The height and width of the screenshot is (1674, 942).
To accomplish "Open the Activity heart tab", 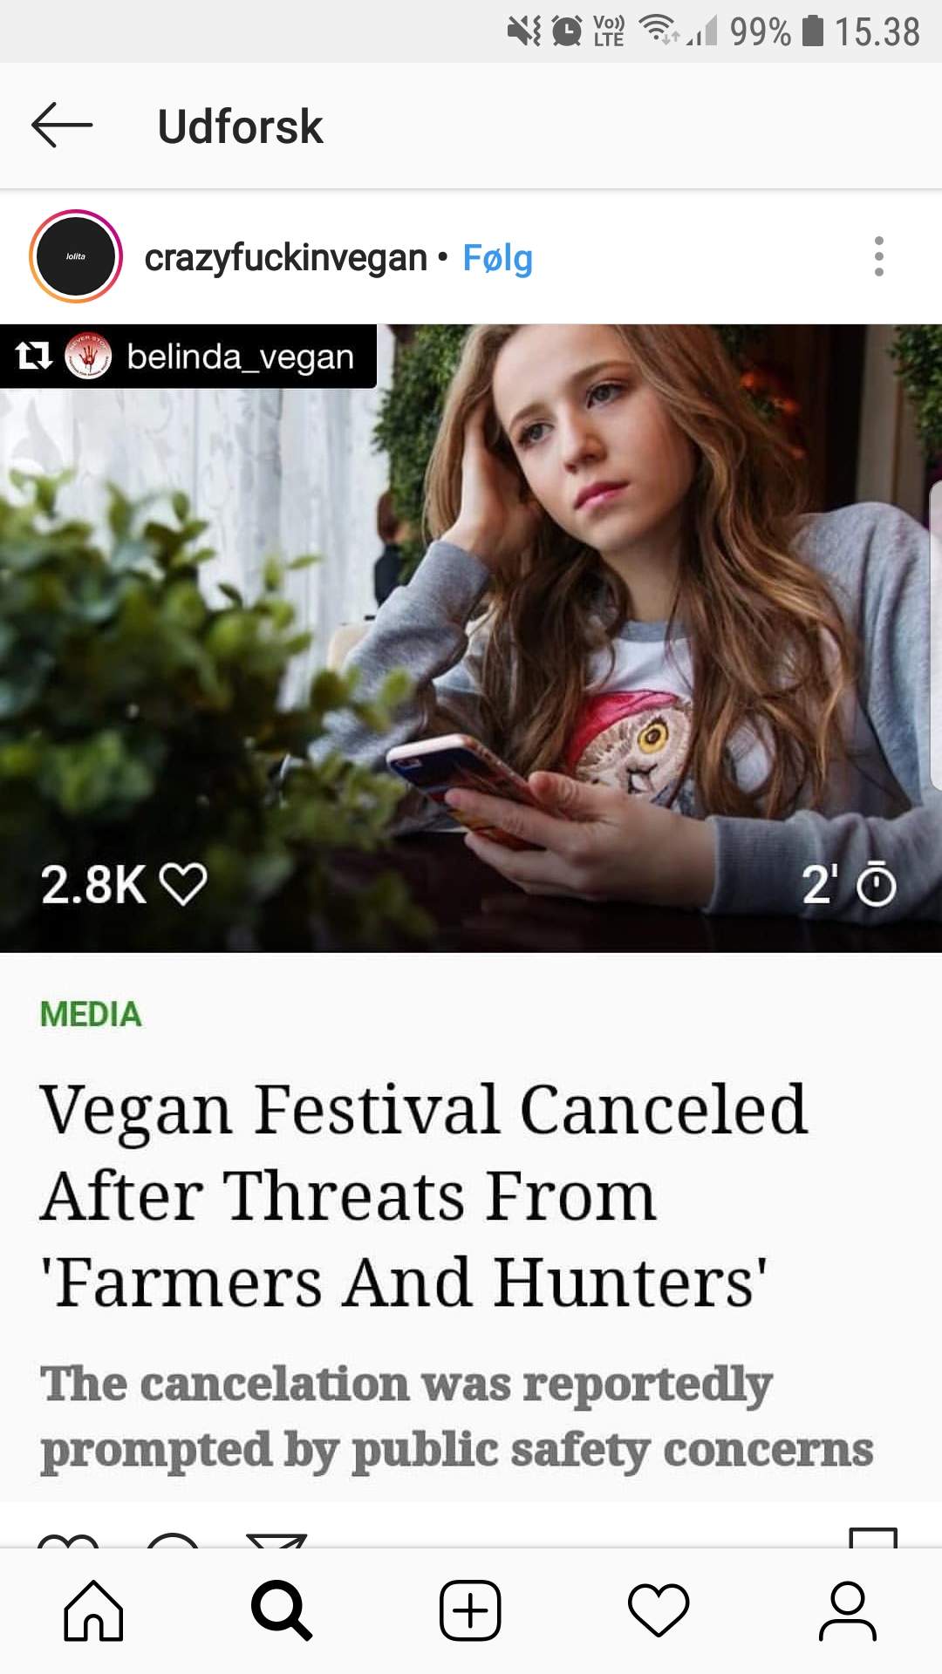I will [x=659, y=1610].
